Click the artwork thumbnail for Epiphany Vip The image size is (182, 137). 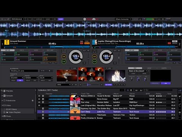[x=75, y=108]
